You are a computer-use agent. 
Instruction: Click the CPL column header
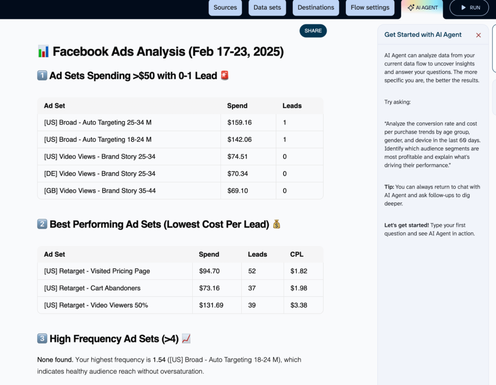coord(296,254)
